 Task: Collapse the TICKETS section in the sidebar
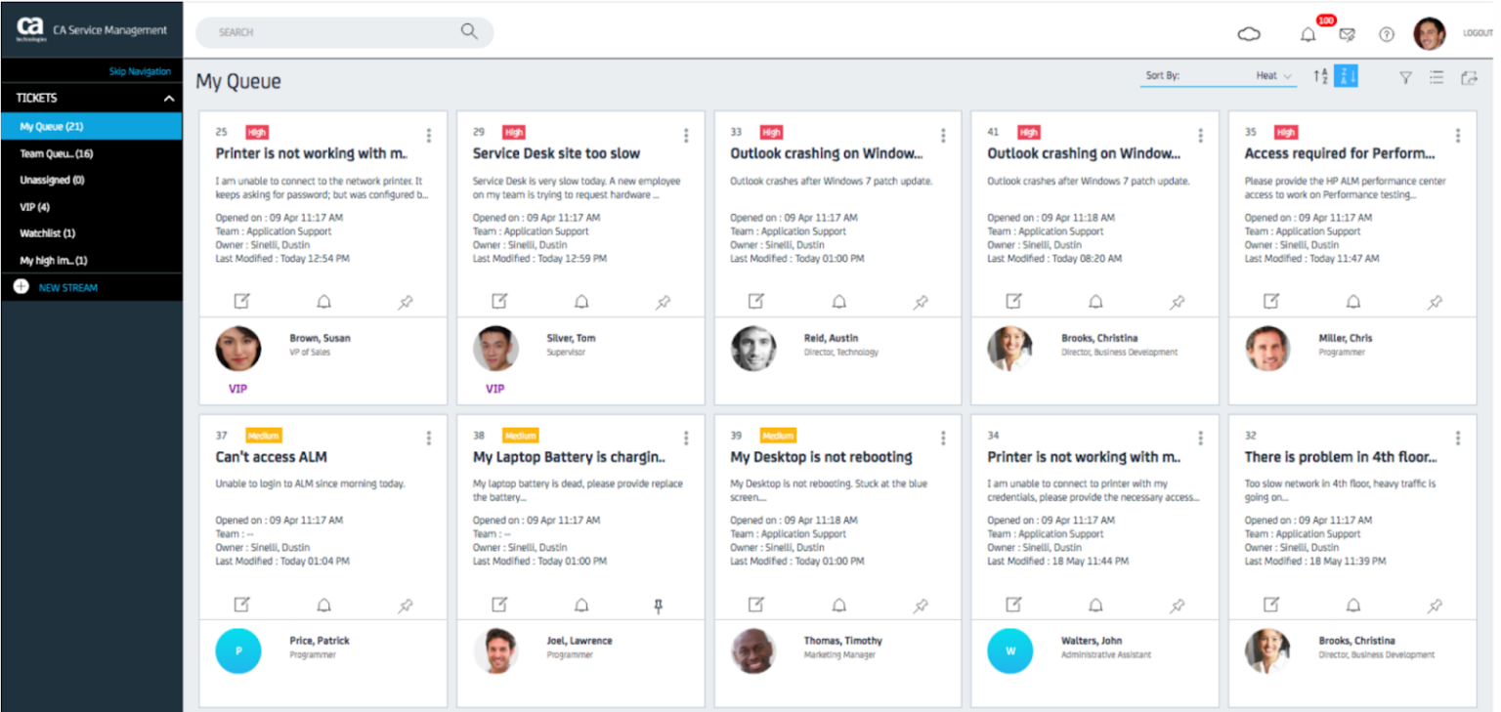coord(168,98)
